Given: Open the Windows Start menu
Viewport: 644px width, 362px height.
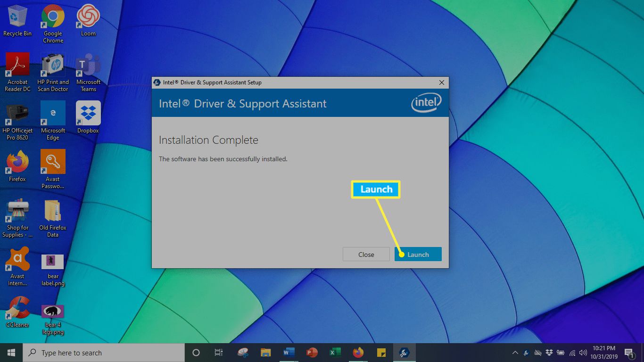Looking at the screenshot, I should pyautogui.click(x=11, y=353).
